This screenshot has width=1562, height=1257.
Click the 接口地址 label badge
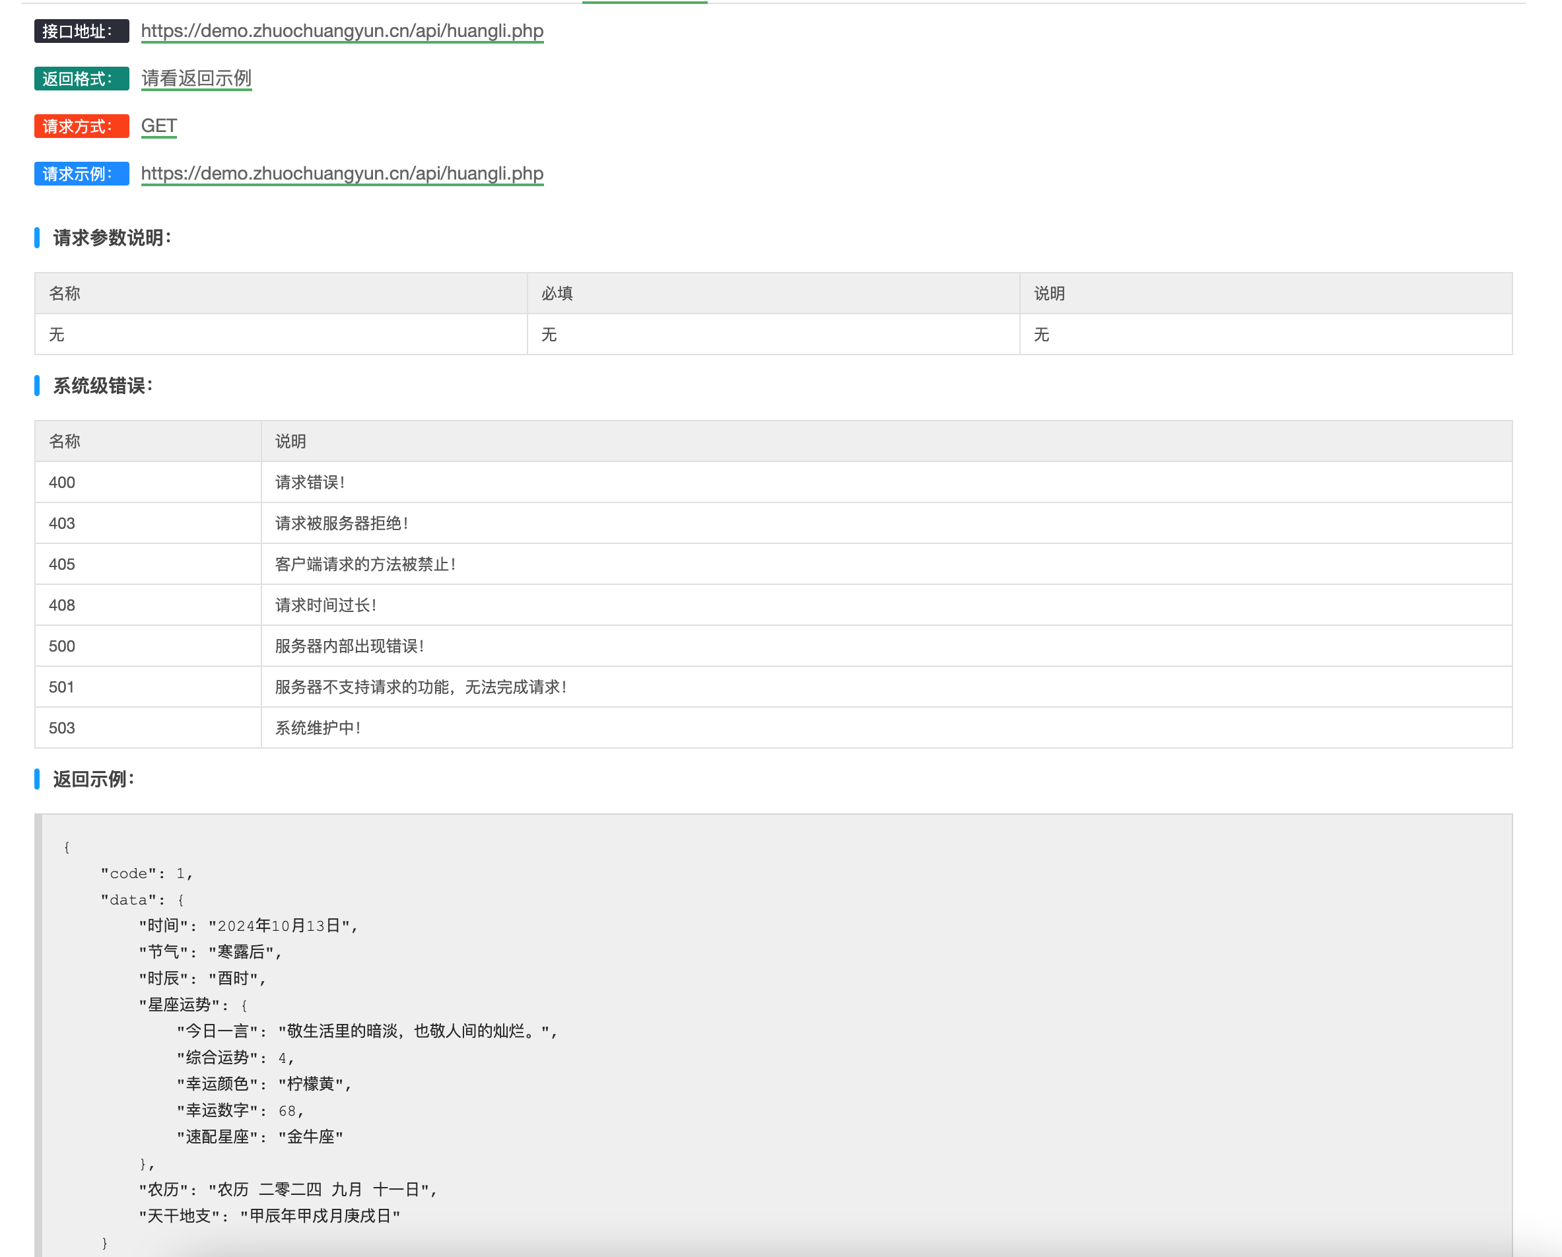[x=82, y=31]
